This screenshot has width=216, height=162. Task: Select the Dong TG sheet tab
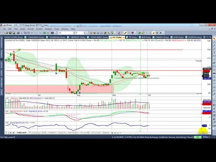point(62,133)
